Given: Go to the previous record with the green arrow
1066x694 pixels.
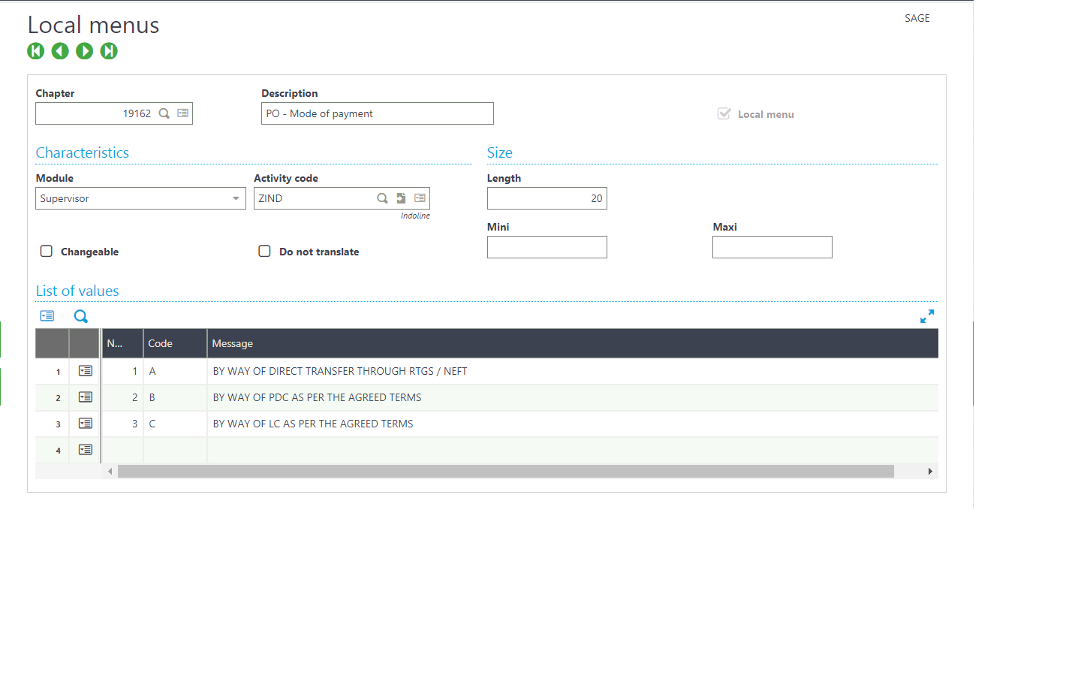Looking at the screenshot, I should [60, 51].
